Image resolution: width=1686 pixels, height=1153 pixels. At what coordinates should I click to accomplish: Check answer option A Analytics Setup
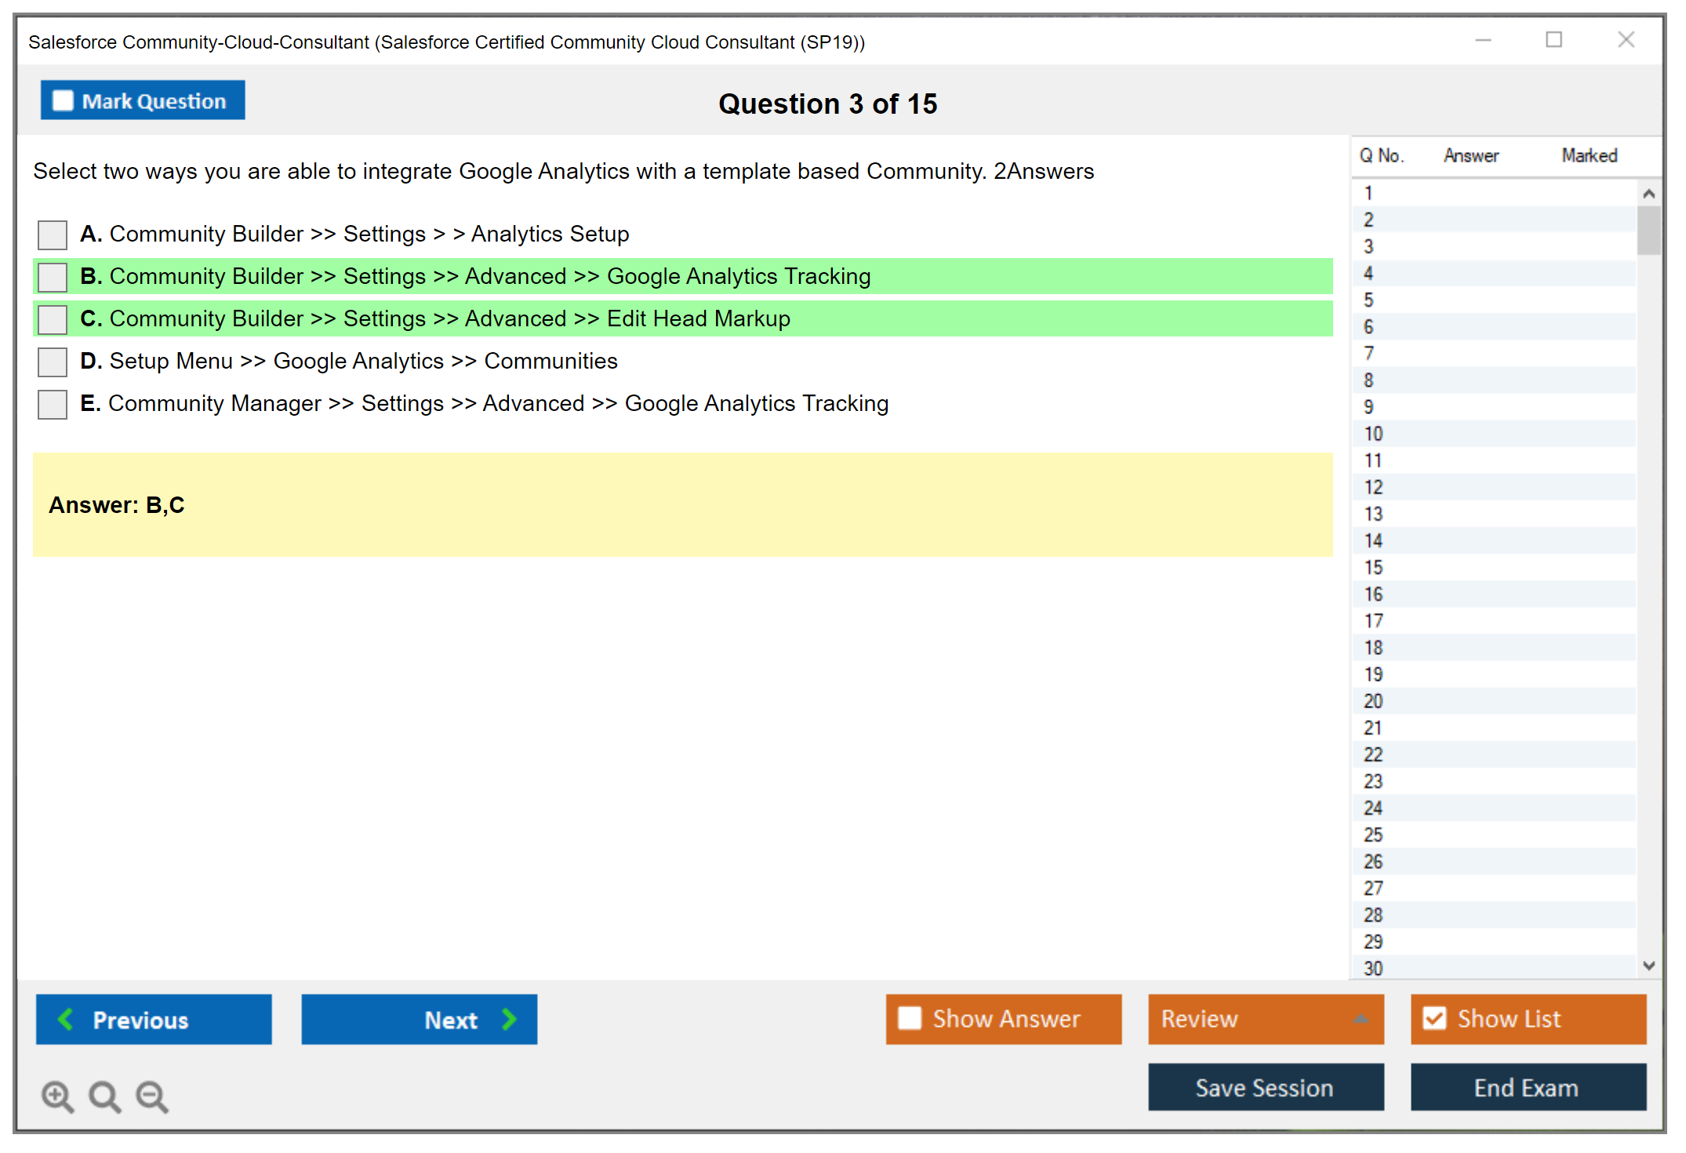point(53,235)
